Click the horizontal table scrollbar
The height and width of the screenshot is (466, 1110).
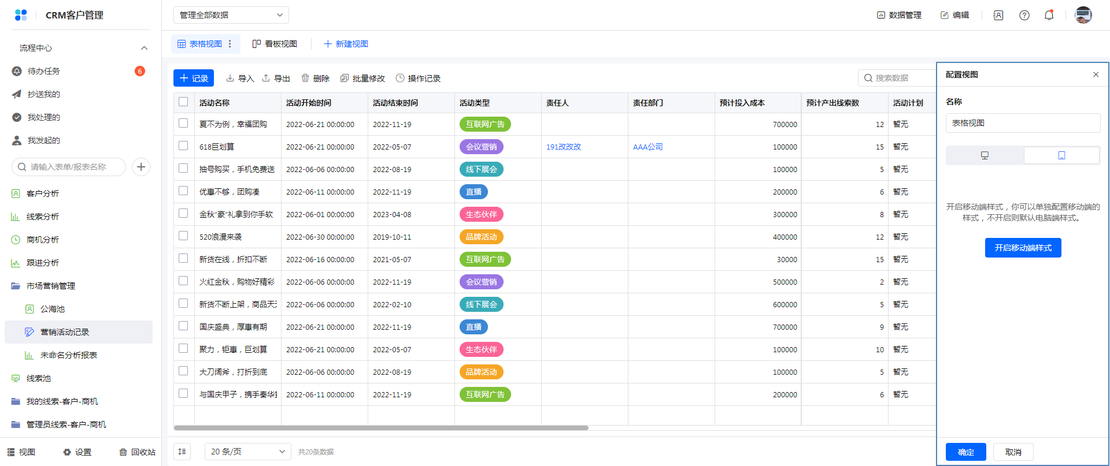click(380, 428)
